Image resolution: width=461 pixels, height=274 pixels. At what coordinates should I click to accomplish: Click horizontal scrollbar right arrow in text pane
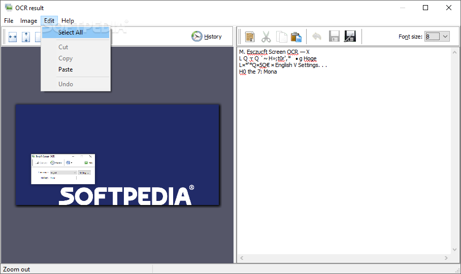coord(446,258)
